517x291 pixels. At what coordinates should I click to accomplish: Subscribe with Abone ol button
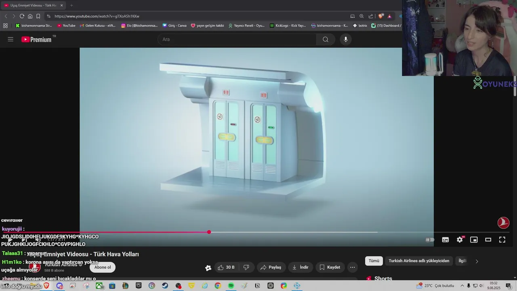[103, 267]
